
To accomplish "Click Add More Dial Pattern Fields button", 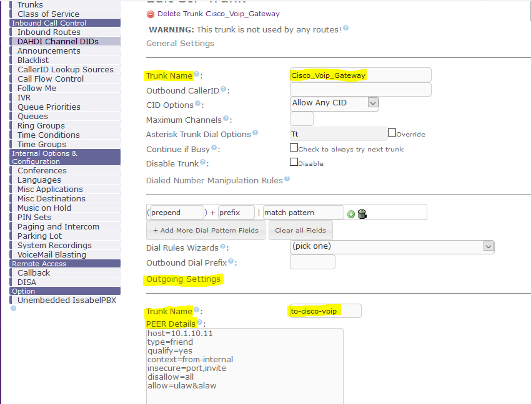I will pyautogui.click(x=206, y=230).
